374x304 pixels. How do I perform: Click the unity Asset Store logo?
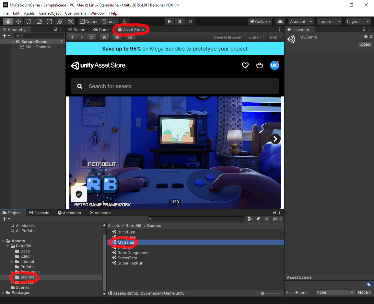98,65
